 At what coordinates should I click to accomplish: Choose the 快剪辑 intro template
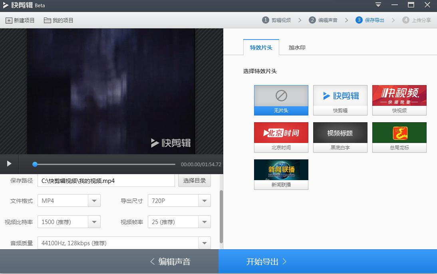(340, 99)
